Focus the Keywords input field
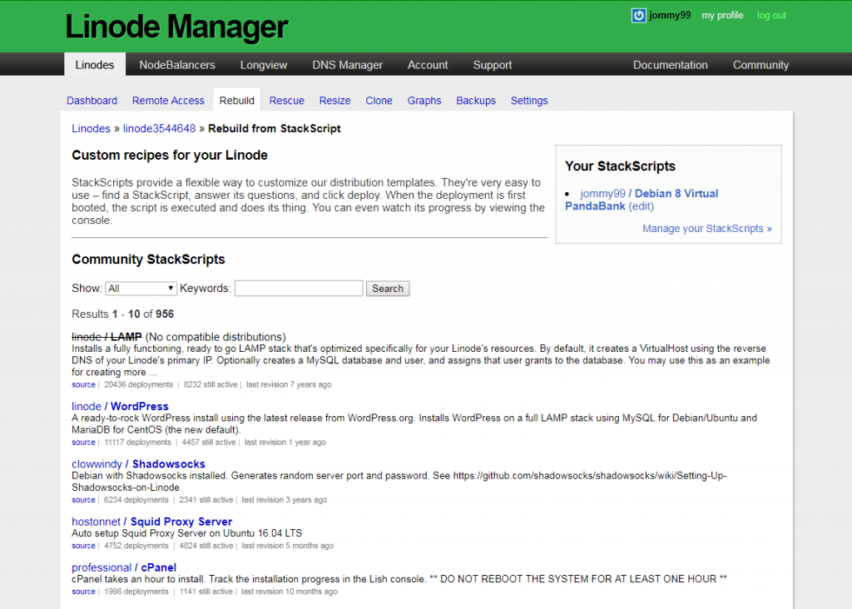Image resolution: width=852 pixels, height=609 pixels. [x=299, y=289]
